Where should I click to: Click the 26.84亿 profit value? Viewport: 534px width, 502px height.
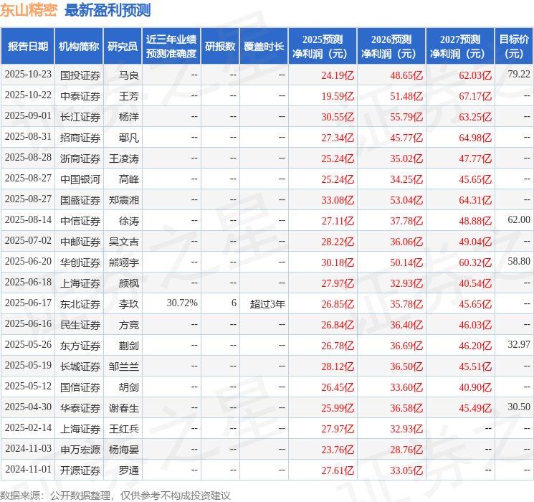click(x=338, y=325)
